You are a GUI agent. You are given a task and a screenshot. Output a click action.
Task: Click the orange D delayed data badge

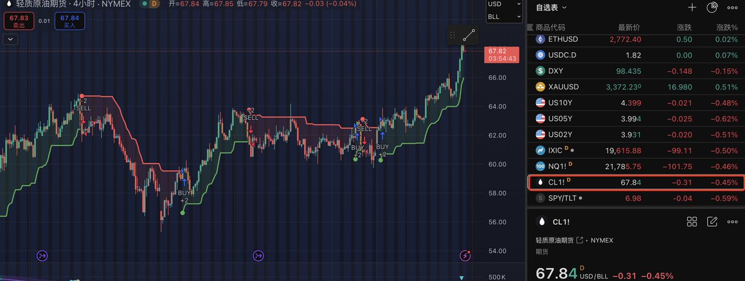153,4
